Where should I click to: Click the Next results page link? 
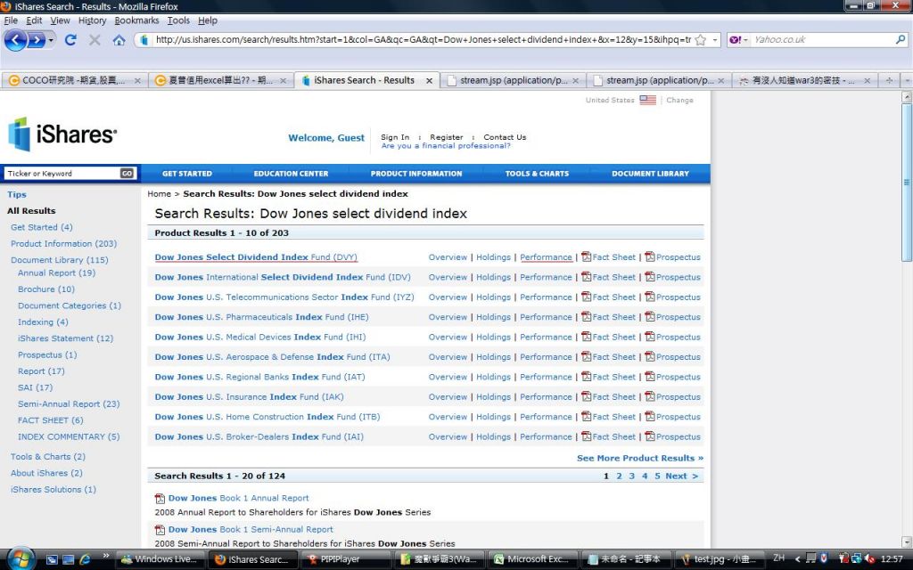681,476
